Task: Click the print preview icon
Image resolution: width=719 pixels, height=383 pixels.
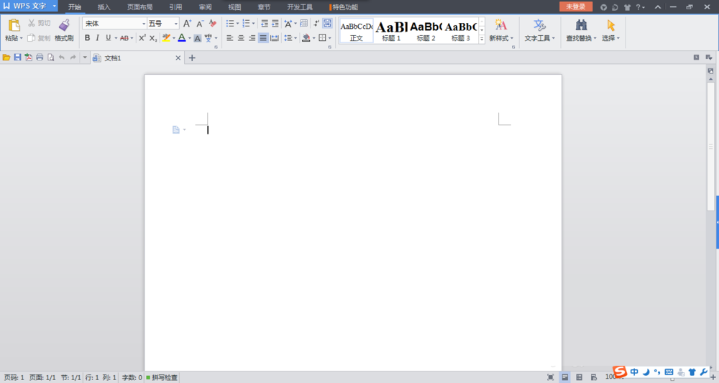Action: pyautogui.click(x=50, y=57)
